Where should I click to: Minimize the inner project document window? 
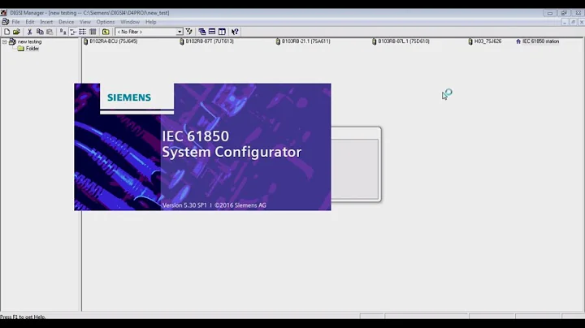tap(565, 23)
